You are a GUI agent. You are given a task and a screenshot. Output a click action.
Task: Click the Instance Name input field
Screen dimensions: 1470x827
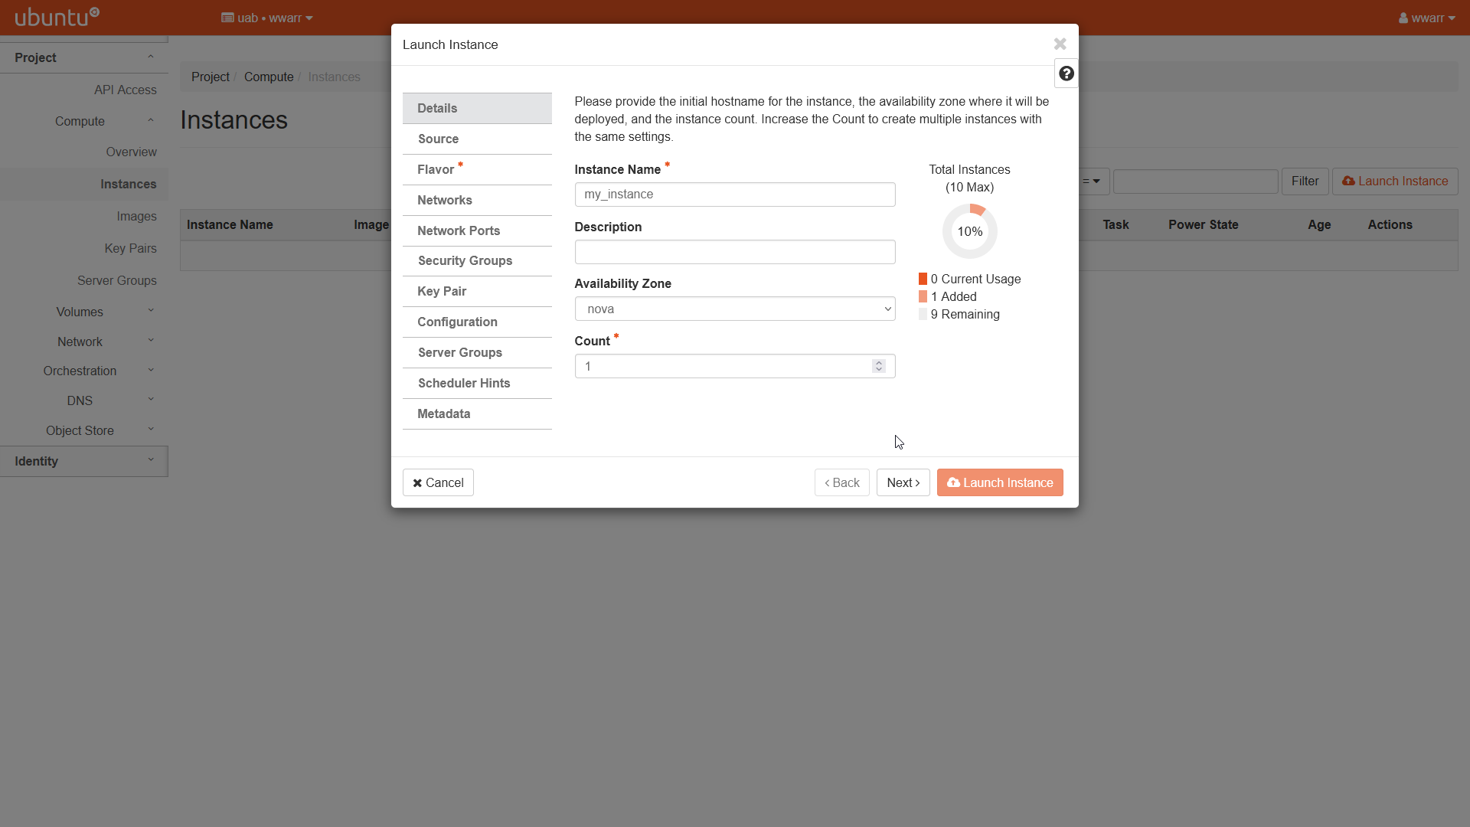point(735,194)
